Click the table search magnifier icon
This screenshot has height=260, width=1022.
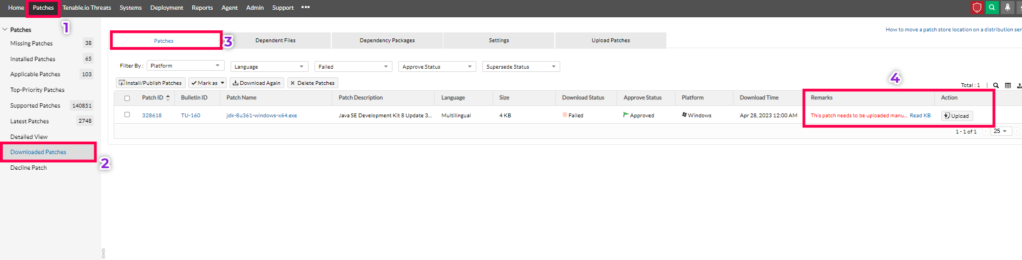pyautogui.click(x=995, y=85)
